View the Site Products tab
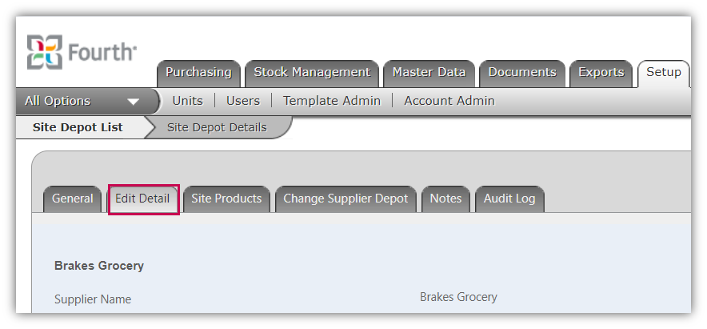 (226, 199)
